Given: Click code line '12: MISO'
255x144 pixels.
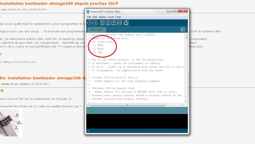Looking at the screenshot, I should 96,49.
